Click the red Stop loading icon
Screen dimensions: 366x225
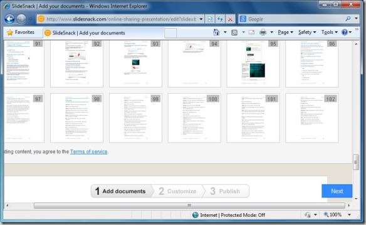tap(230, 19)
